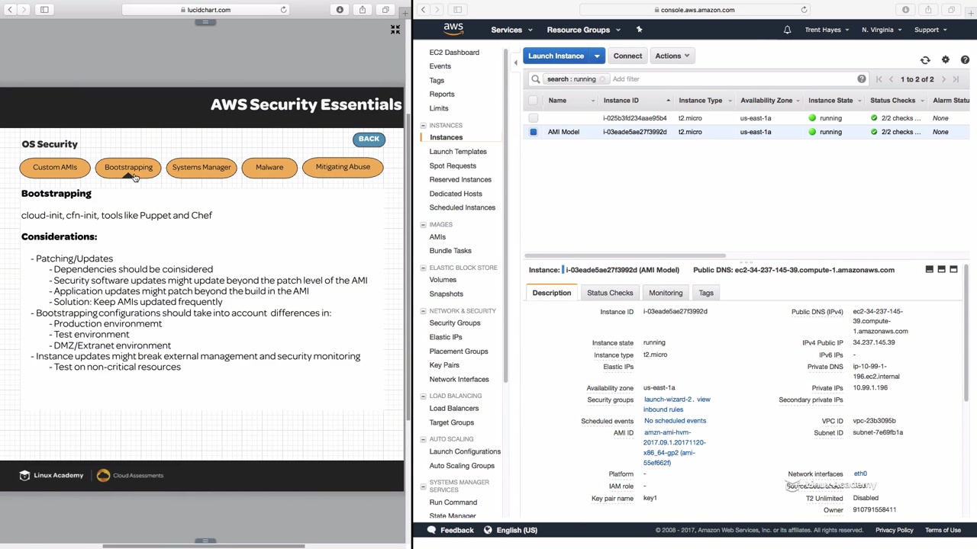
Task: Open the Actions dropdown
Action: tap(672, 56)
